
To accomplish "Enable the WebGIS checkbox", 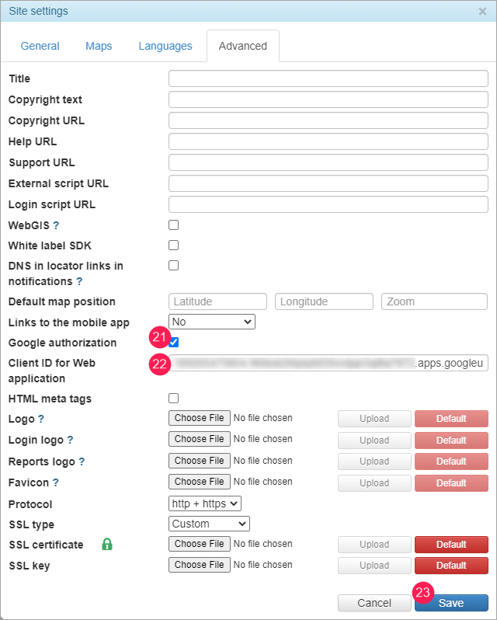I will [174, 225].
